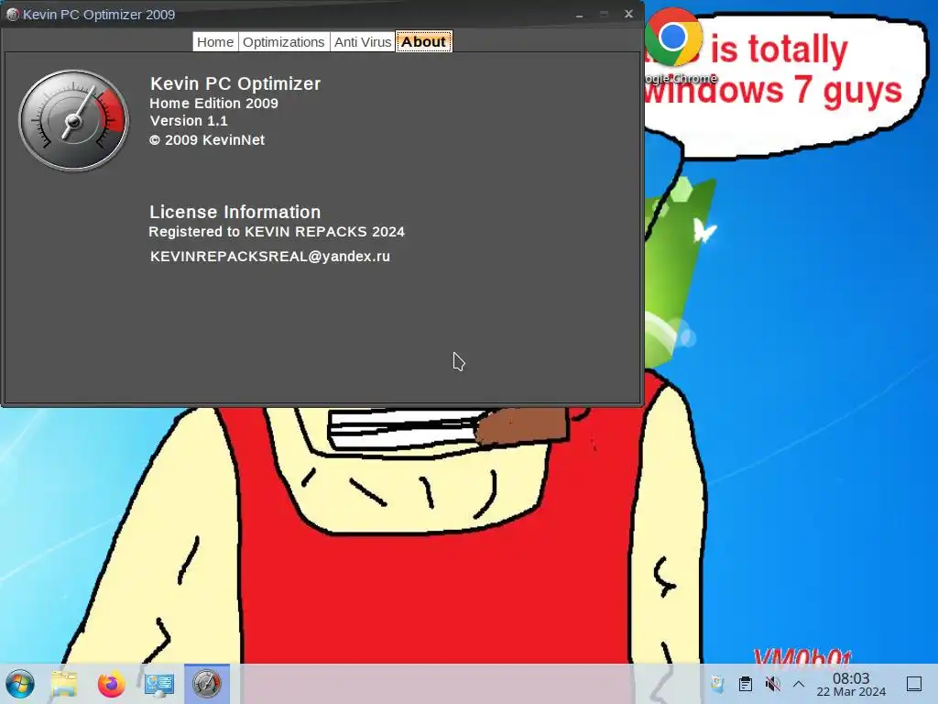Click the About tab

(x=423, y=42)
